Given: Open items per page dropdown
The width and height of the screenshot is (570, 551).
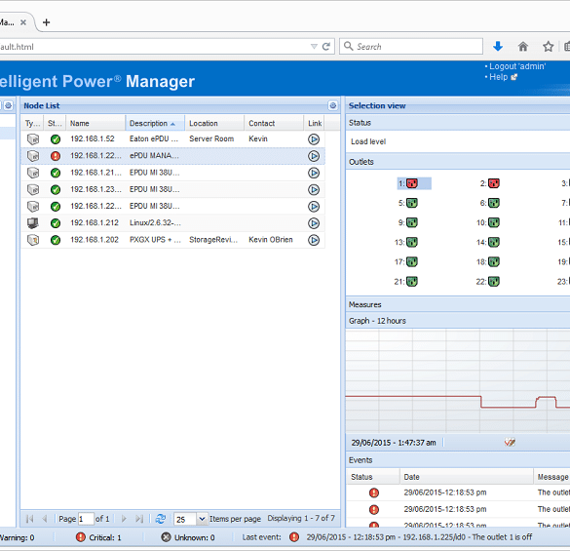Looking at the screenshot, I should 202,519.
